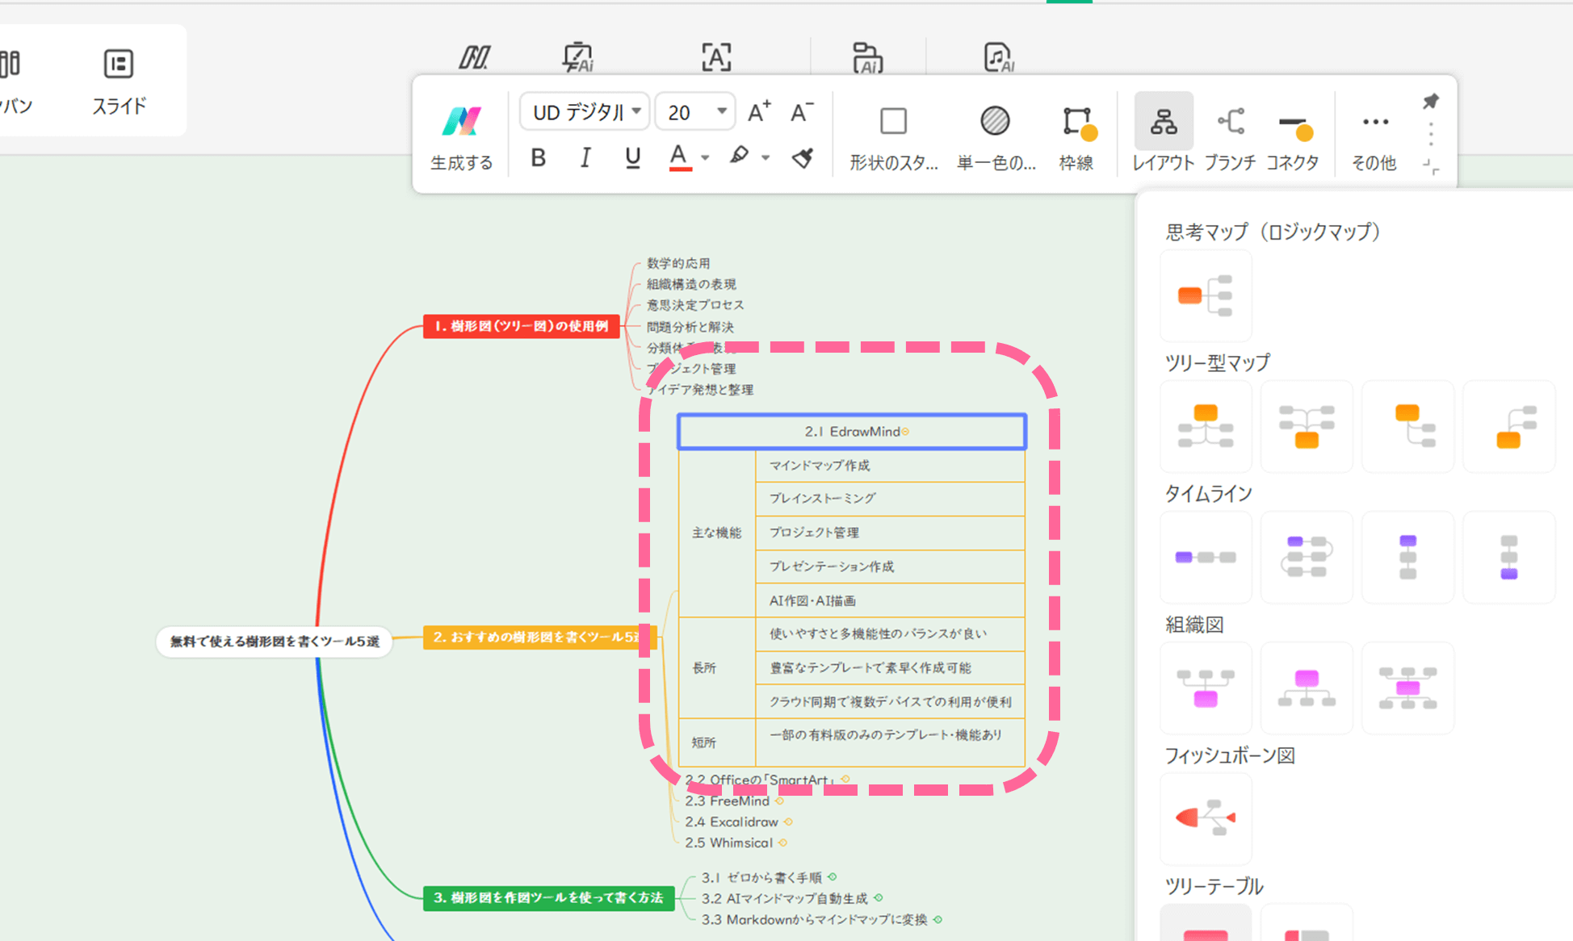The width and height of the screenshot is (1573, 941).
Task: Expand the font color dropdown arrow
Action: pyautogui.click(x=705, y=158)
